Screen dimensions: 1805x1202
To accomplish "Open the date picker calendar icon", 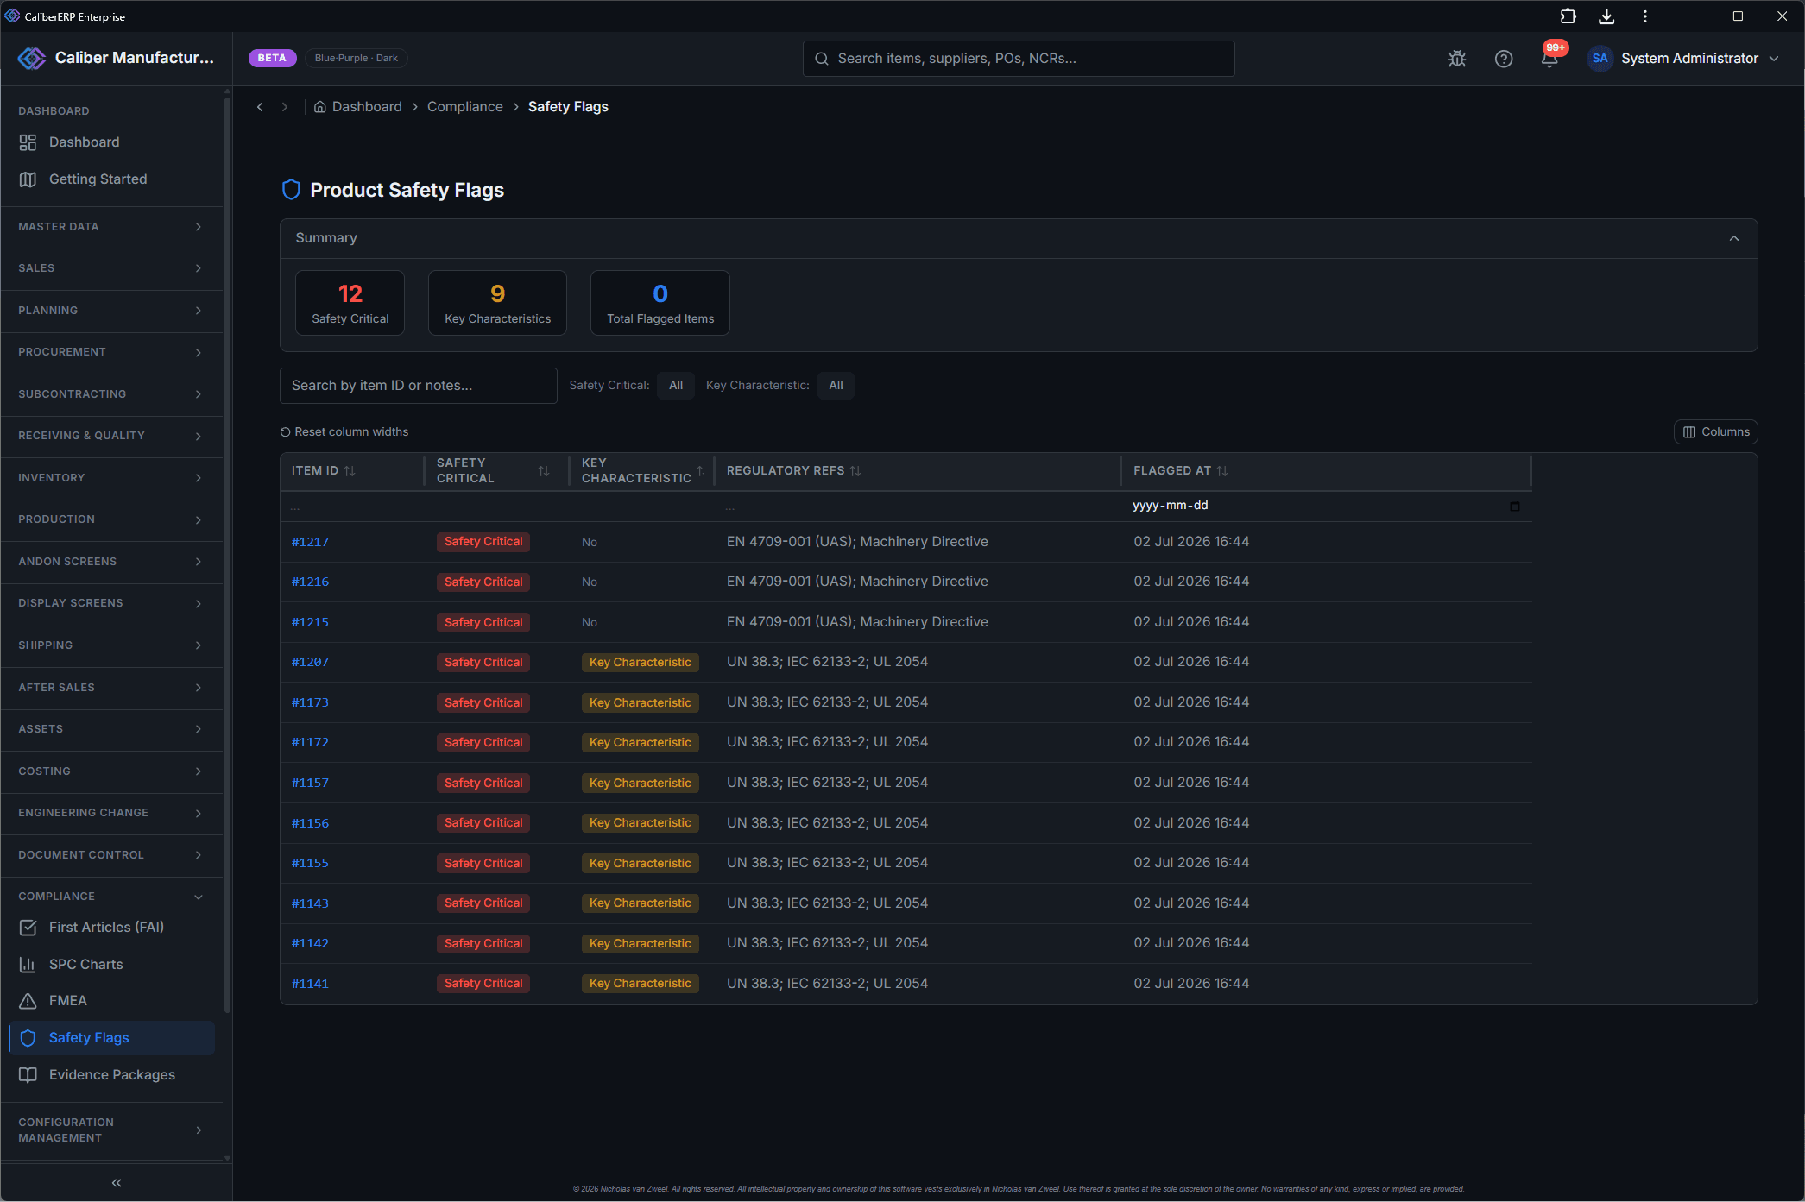I will tap(1514, 507).
